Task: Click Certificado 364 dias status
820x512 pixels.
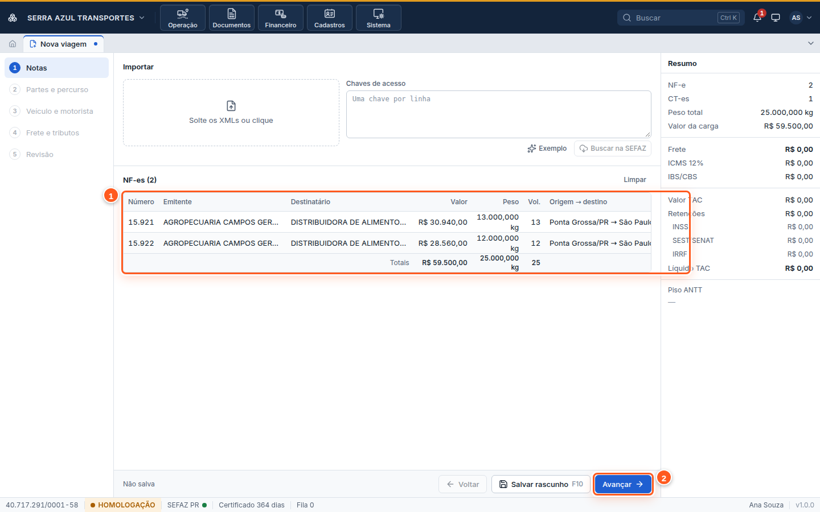Action: click(252, 505)
